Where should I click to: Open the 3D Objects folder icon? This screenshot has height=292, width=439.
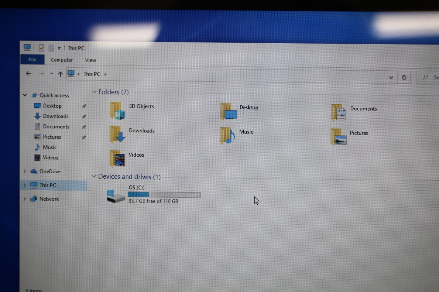(117, 111)
